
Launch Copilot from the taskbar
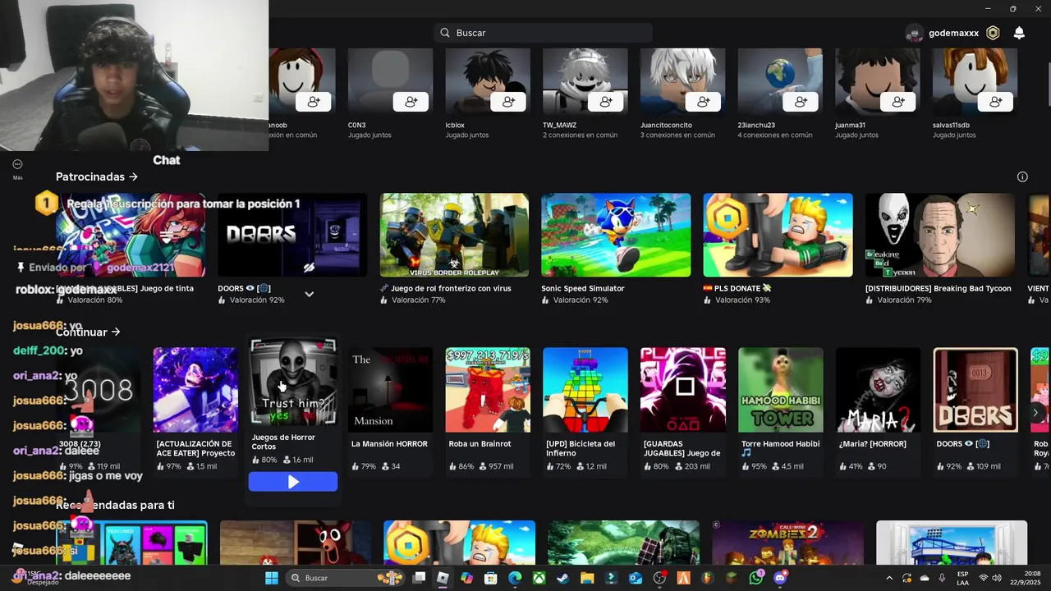point(466,578)
